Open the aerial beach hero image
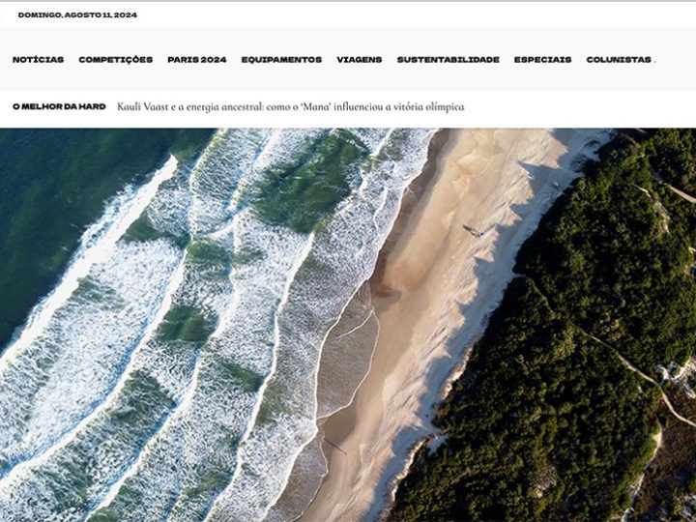The image size is (696, 522). click(348, 325)
